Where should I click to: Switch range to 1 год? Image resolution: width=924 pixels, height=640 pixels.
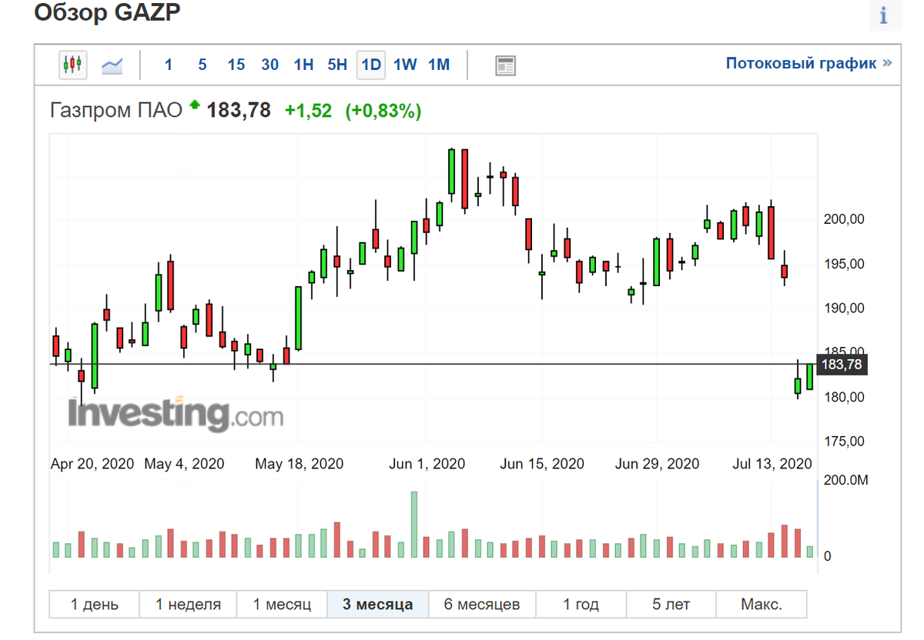tap(581, 605)
